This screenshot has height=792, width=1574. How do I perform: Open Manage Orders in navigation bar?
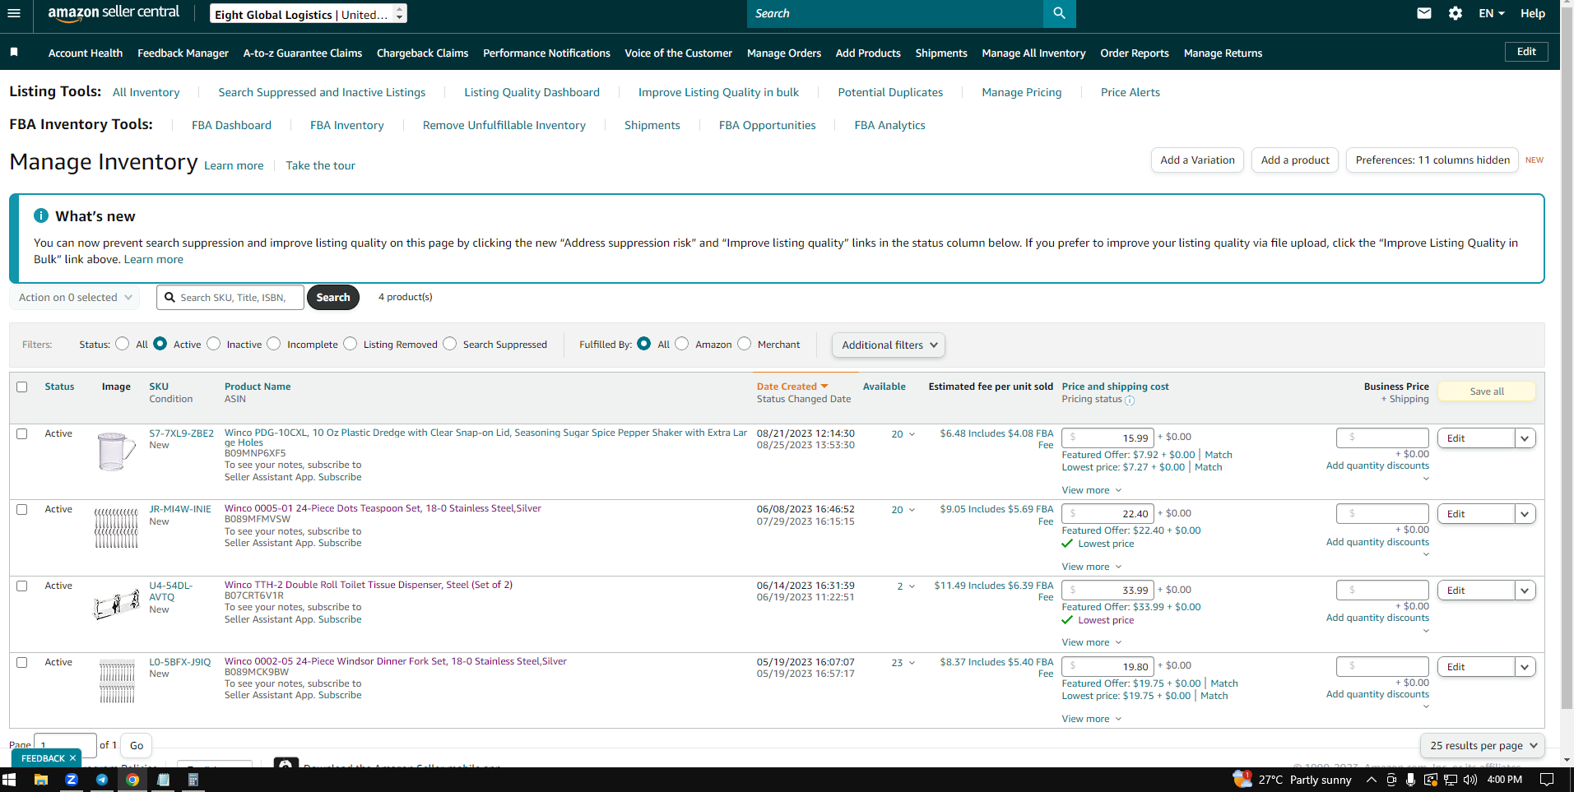784,53
